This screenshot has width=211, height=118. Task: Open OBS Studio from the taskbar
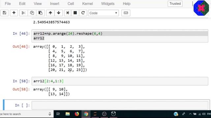click(x=104, y=114)
